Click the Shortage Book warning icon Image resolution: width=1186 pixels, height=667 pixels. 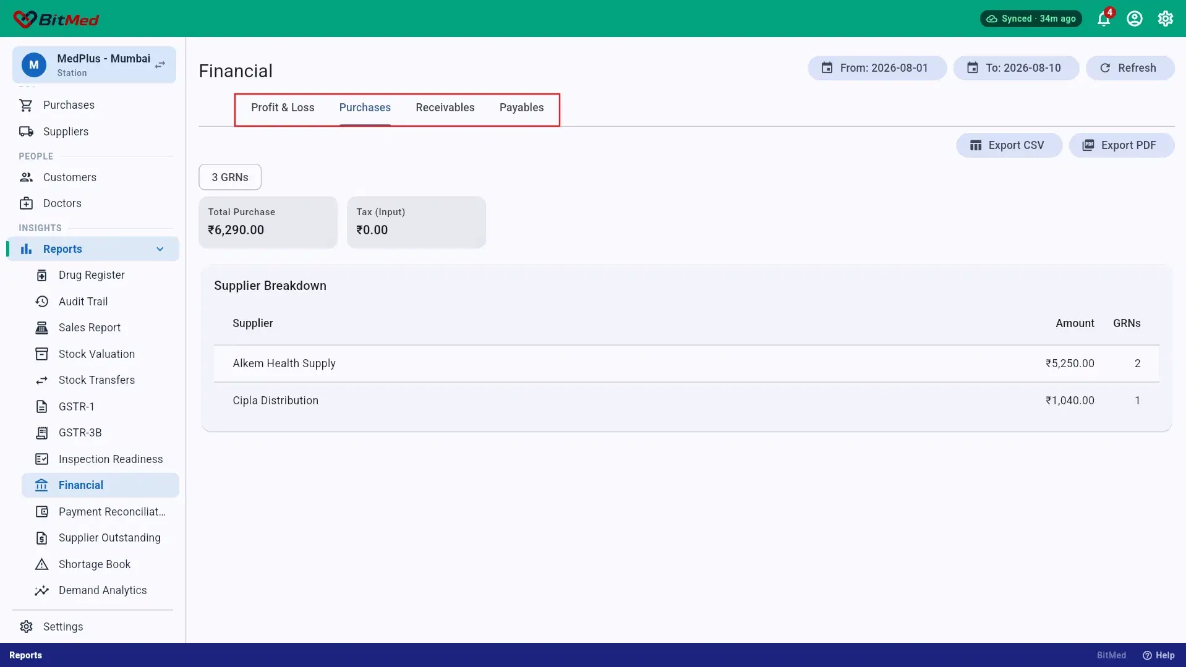pos(41,564)
